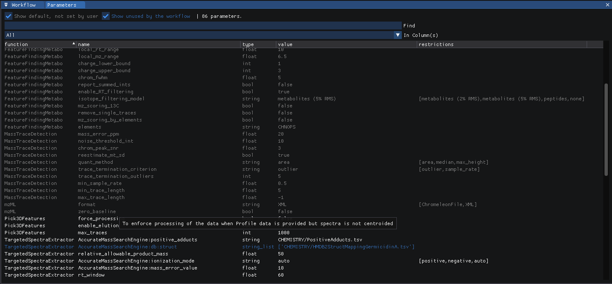Click the chrom_fwhm parameter name
Viewport: 612px width, 284px height.
[x=92, y=78]
